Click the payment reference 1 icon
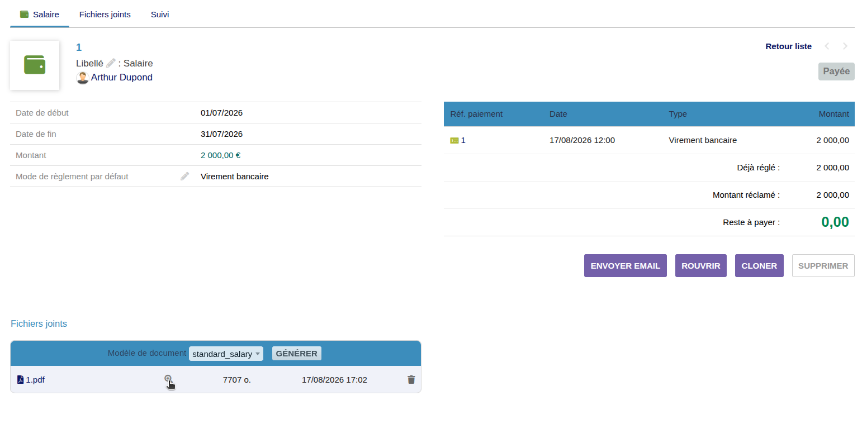Viewport: 862px width, 429px height. coord(454,141)
